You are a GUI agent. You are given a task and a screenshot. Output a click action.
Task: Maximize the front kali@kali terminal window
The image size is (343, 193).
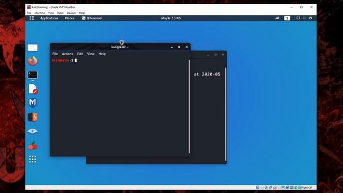[x=179, y=47]
